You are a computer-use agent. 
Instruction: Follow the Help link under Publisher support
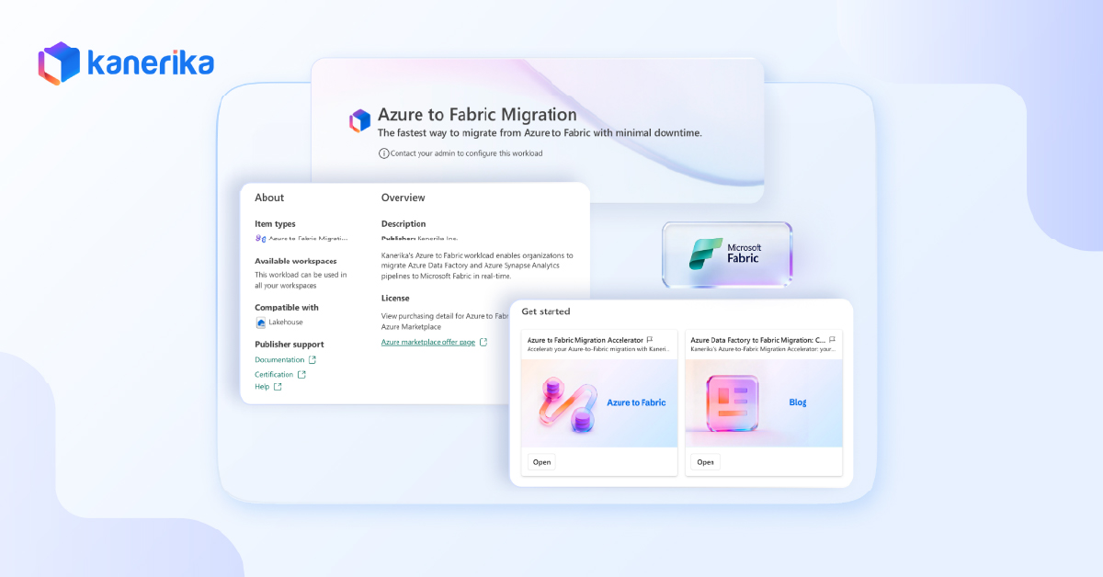(x=262, y=387)
